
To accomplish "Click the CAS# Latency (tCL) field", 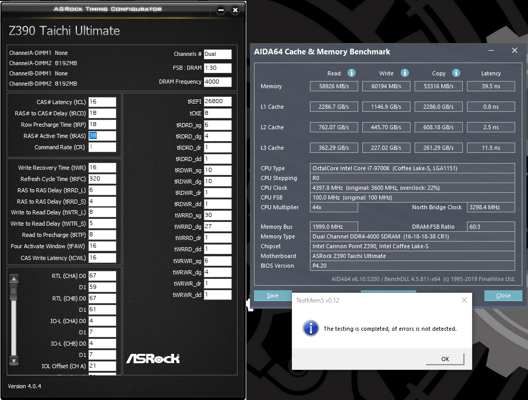I will 103,102.
